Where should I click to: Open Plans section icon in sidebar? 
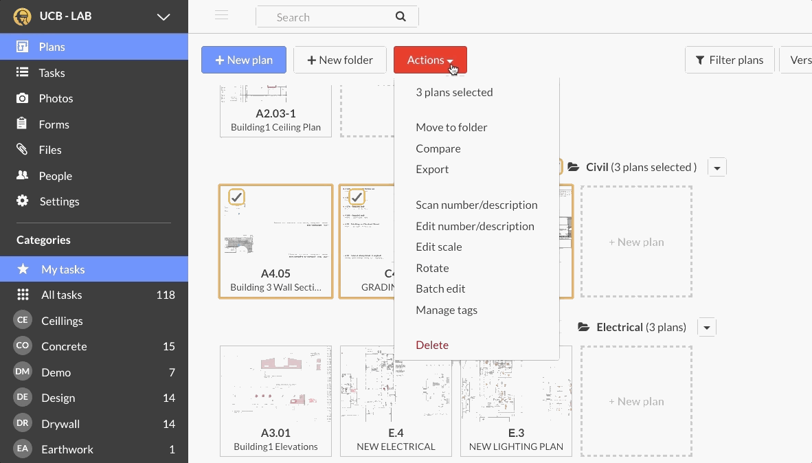click(23, 47)
